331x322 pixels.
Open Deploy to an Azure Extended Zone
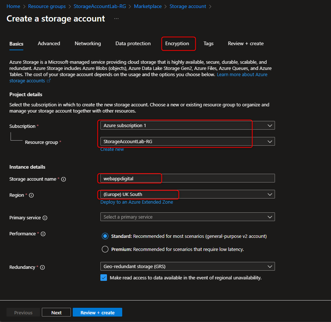coord(137,202)
